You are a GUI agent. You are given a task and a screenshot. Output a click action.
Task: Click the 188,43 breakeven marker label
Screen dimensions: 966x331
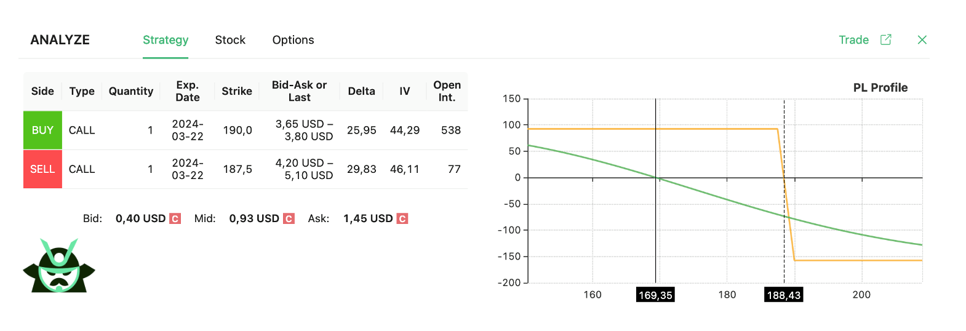pyautogui.click(x=783, y=295)
